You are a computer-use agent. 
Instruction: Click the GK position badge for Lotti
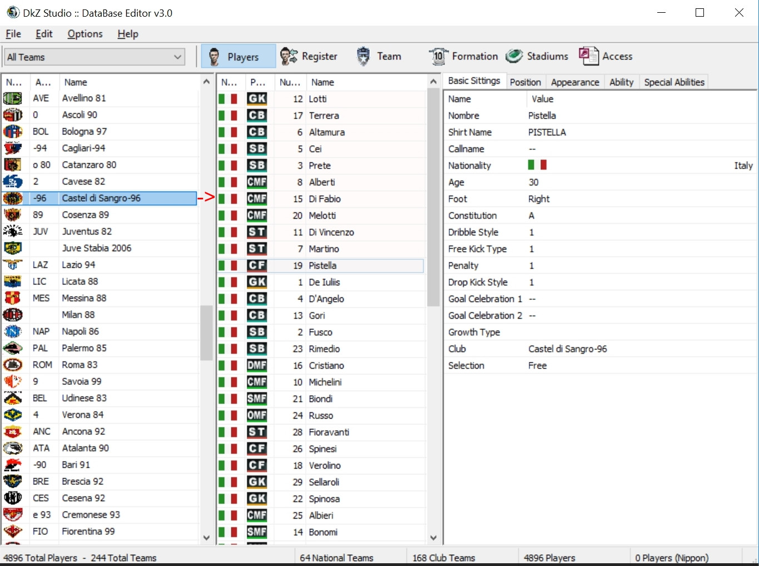(257, 99)
